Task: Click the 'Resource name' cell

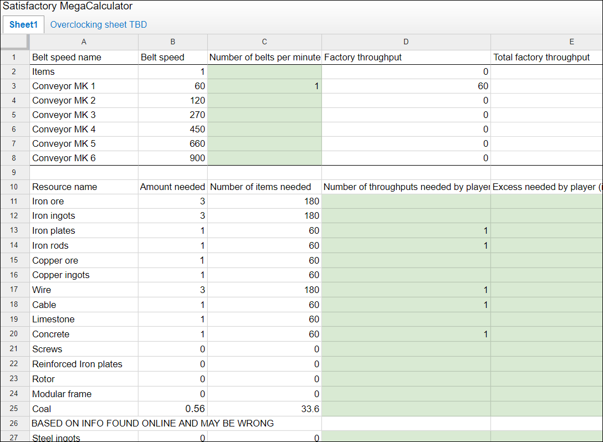Action: tap(84, 187)
